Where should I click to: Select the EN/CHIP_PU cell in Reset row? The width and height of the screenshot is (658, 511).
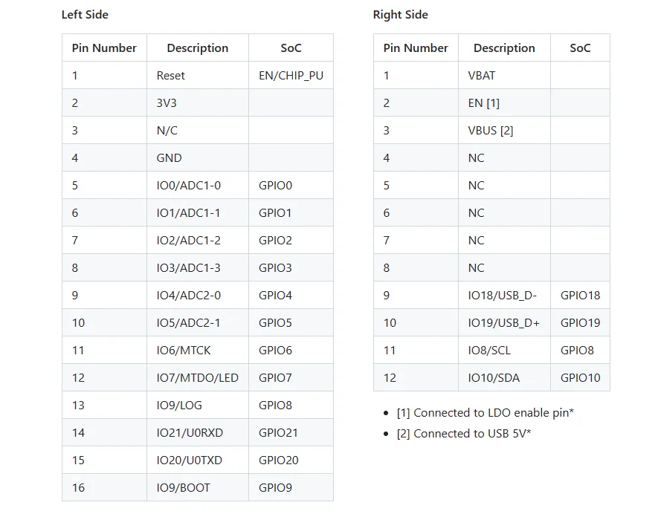(291, 76)
